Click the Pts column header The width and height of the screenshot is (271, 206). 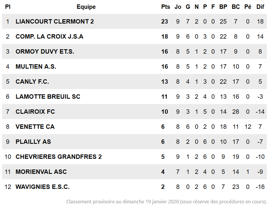click(166, 7)
